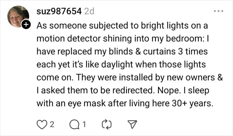Open replies via the speech bubble icon

[74, 125]
